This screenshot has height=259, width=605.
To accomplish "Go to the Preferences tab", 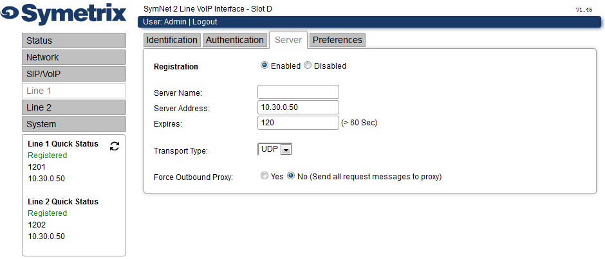I will pos(338,40).
